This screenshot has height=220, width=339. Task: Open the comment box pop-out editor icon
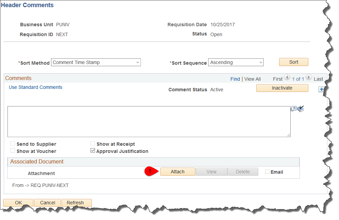pos(293,109)
